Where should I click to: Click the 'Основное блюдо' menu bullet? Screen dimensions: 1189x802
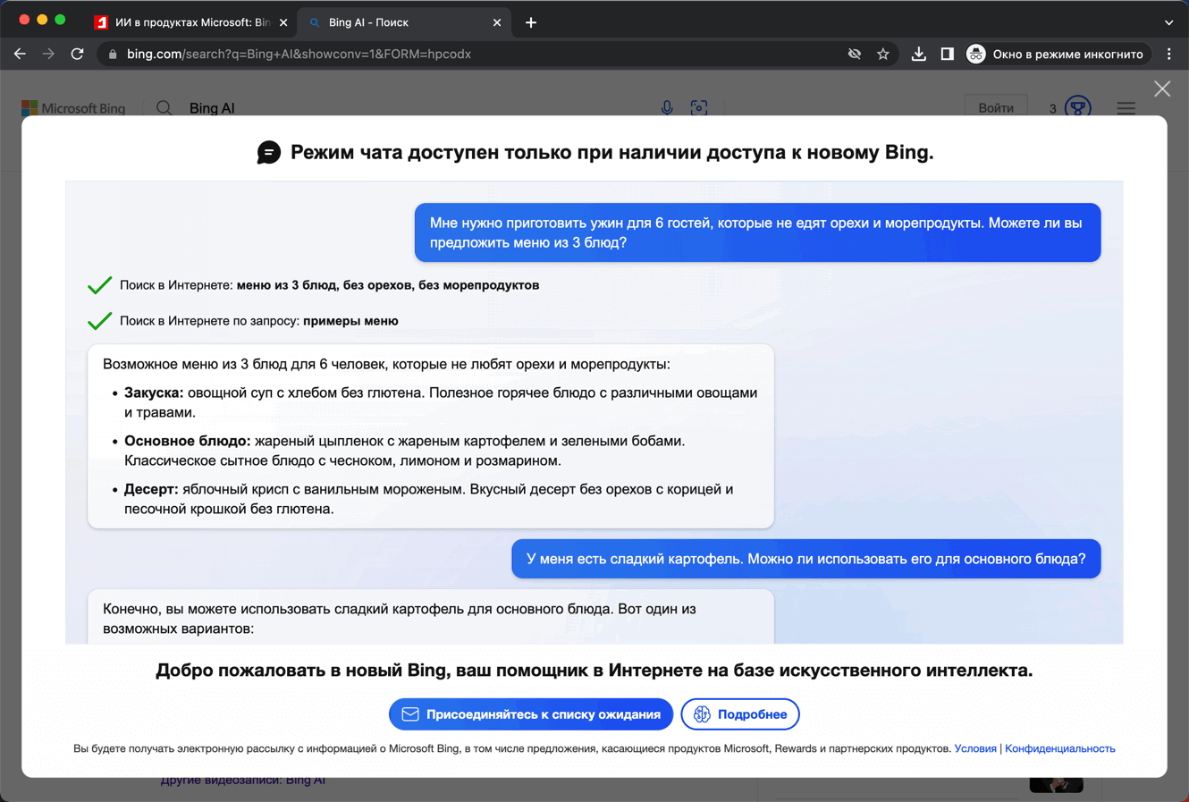[405, 451]
